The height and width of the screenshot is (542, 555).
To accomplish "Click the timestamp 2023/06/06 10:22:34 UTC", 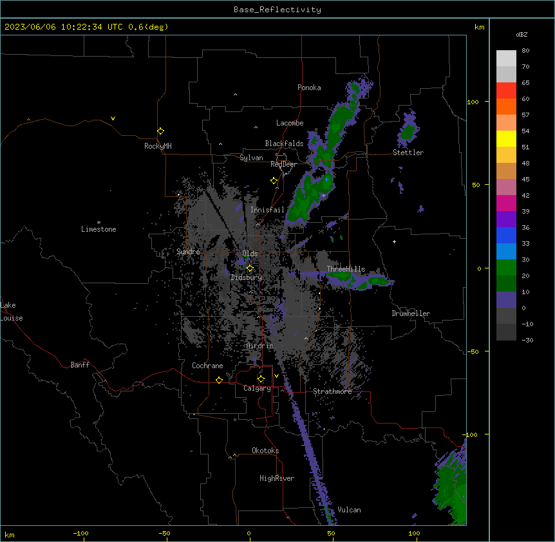I will (64, 27).
